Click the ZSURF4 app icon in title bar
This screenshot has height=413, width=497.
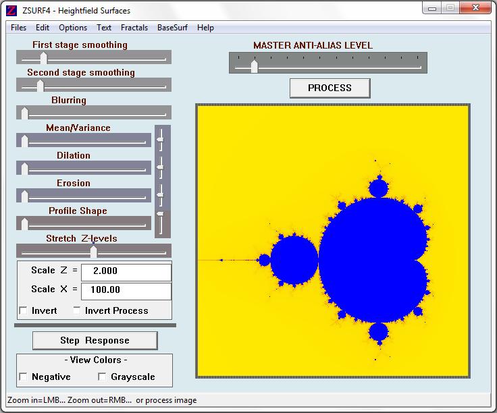pos(11,10)
